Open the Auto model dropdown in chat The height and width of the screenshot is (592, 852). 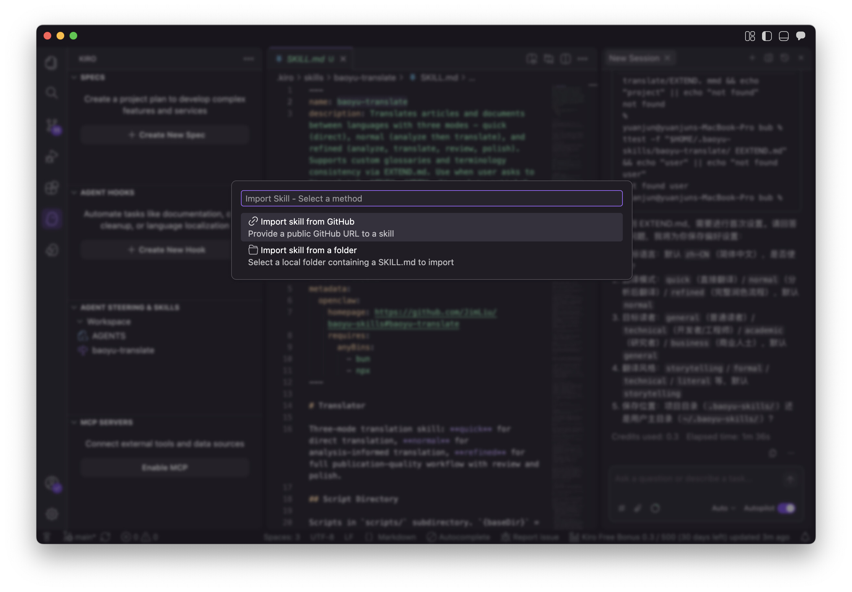(x=723, y=508)
